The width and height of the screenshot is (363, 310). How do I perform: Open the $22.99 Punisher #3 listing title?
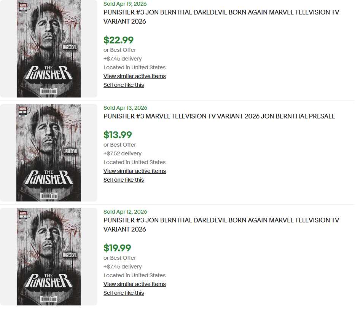pos(221,17)
